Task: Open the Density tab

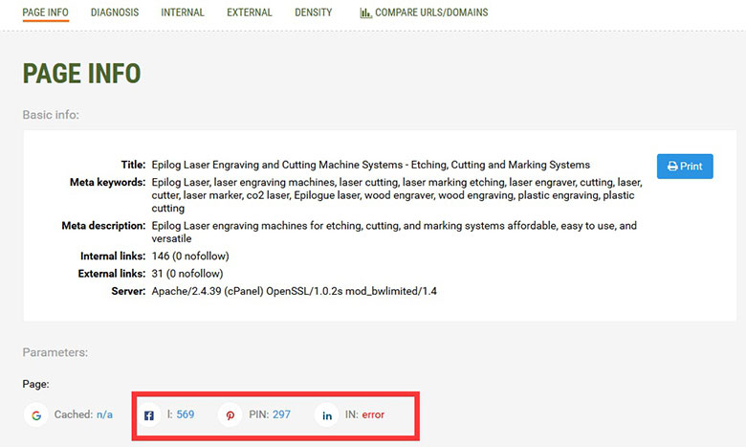Action: pos(314,13)
